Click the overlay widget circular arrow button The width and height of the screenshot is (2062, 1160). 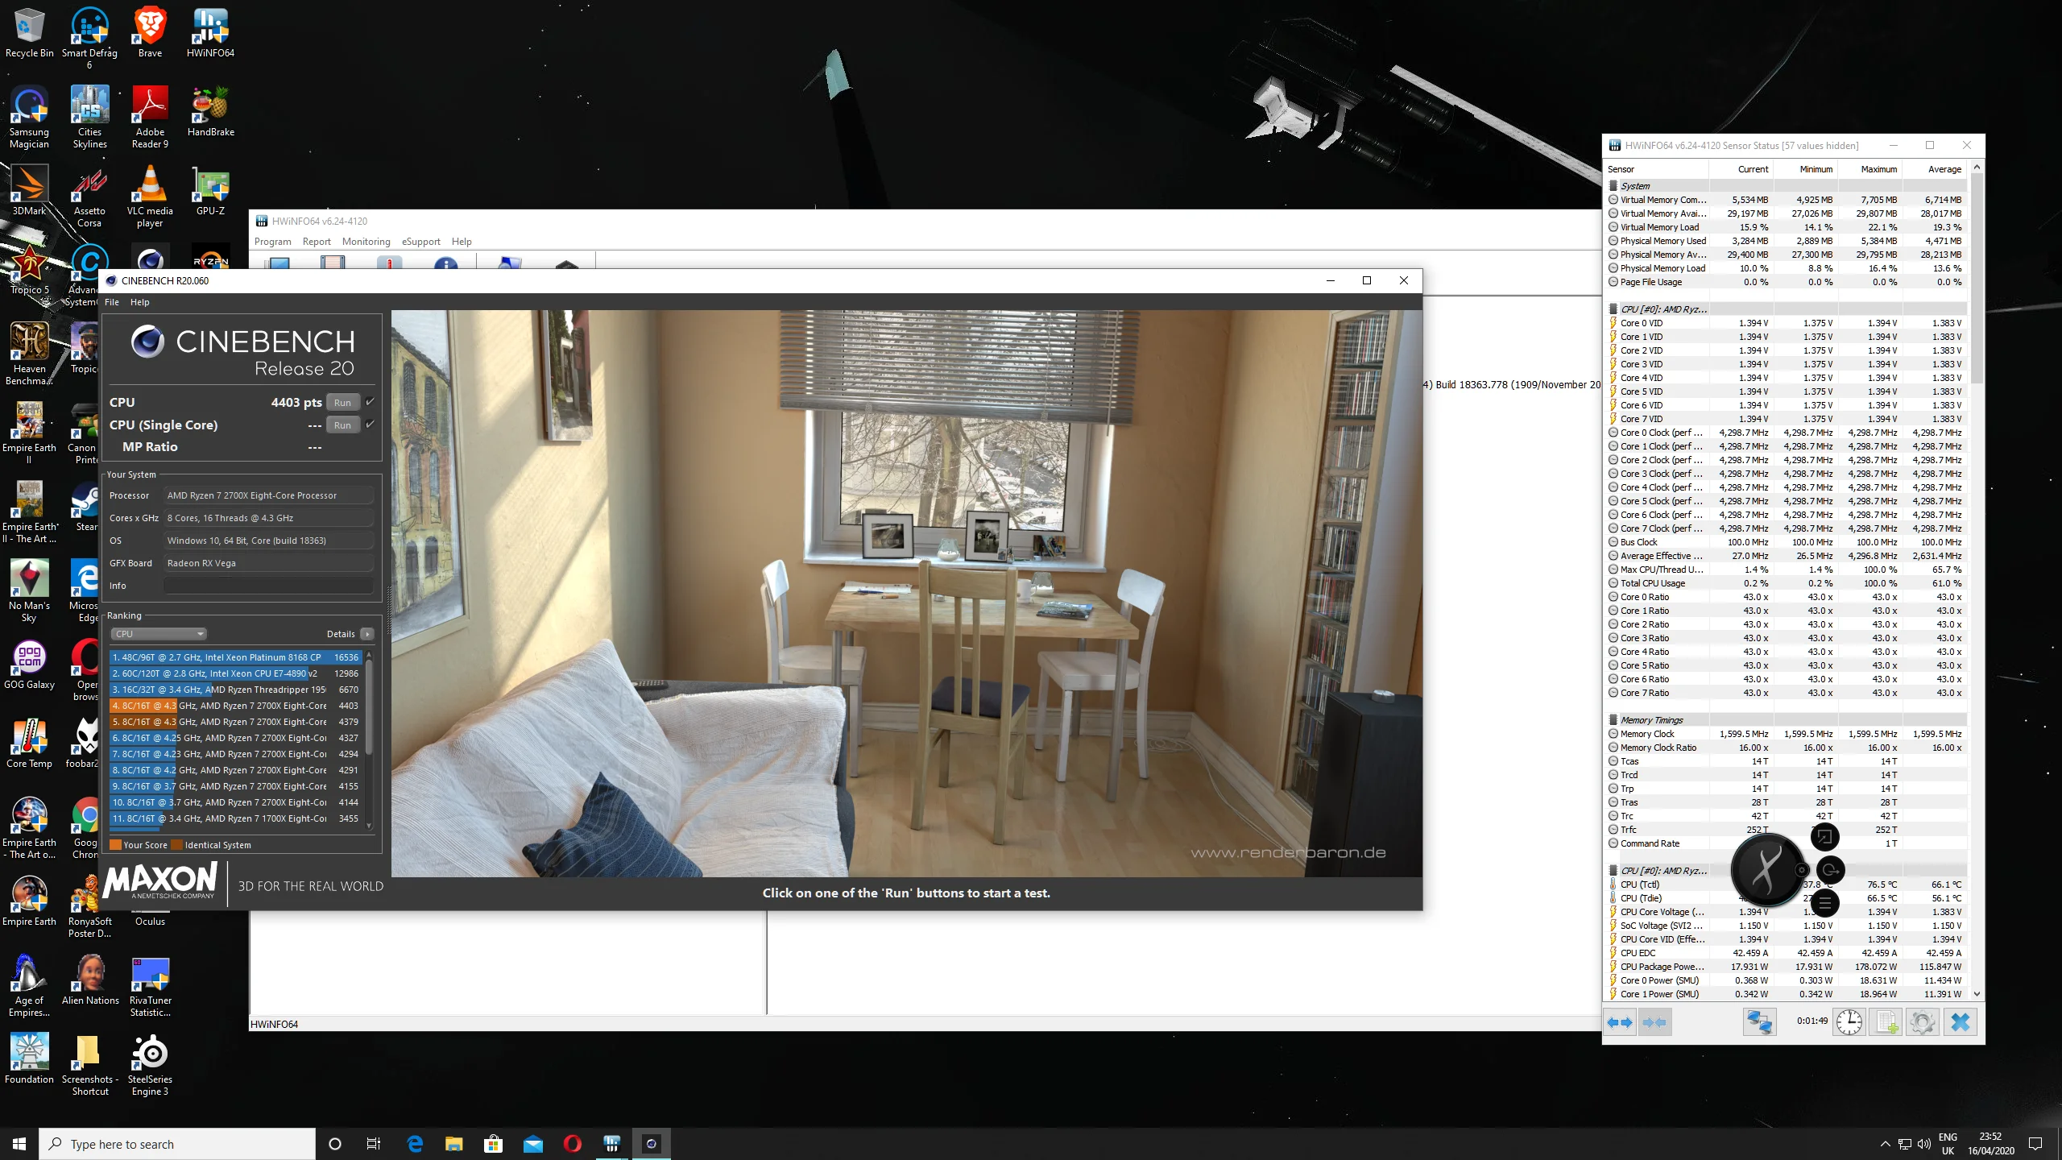pyautogui.click(x=1830, y=870)
